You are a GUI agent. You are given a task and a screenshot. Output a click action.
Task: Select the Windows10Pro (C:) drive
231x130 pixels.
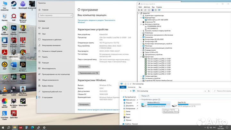156,104
